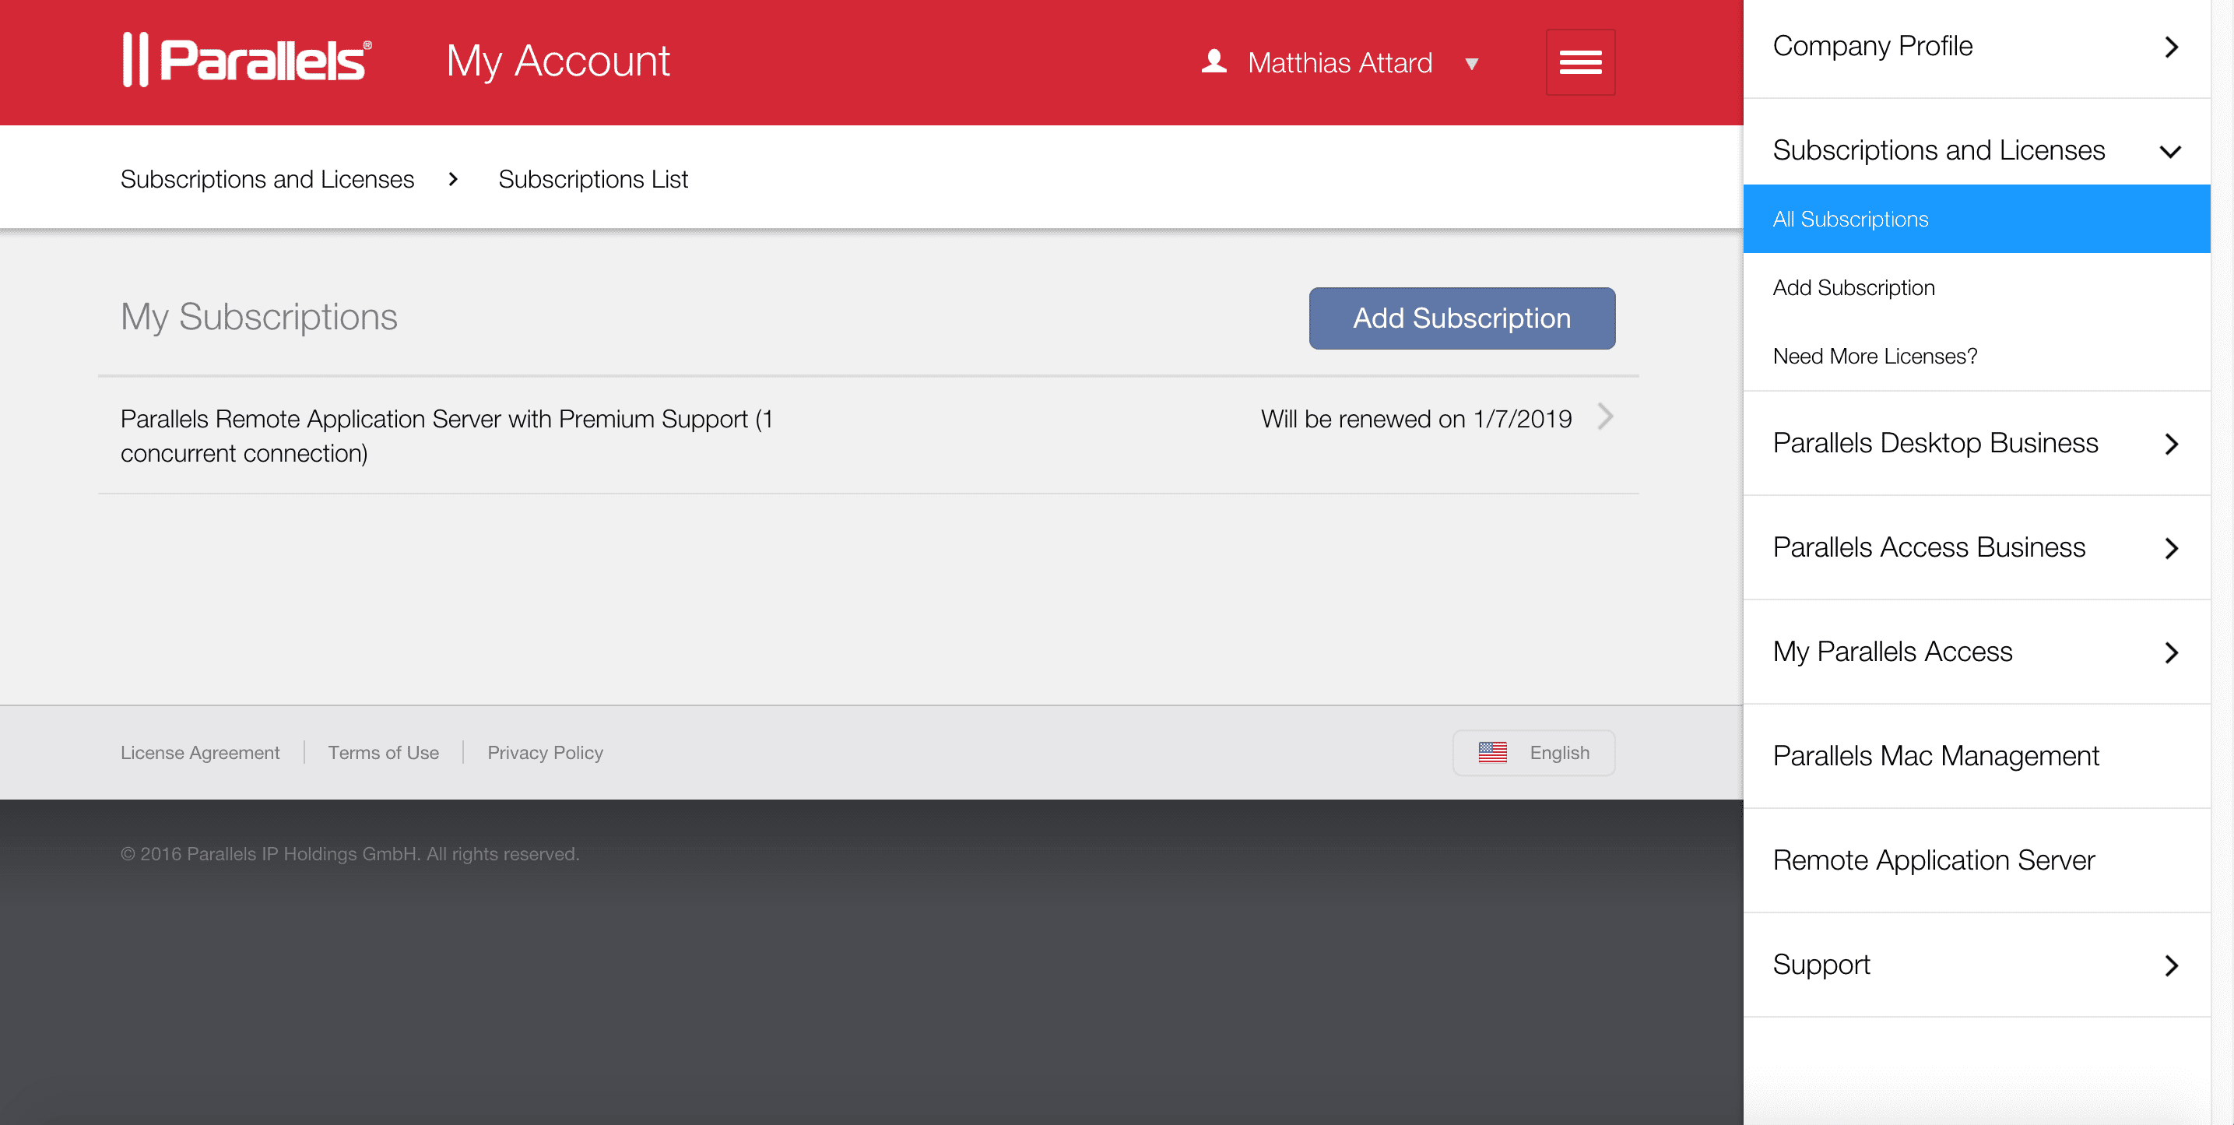The image size is (2234, 1125).
Task: Expand Company Profile chevron arrow
Action: coord(2171,47)
